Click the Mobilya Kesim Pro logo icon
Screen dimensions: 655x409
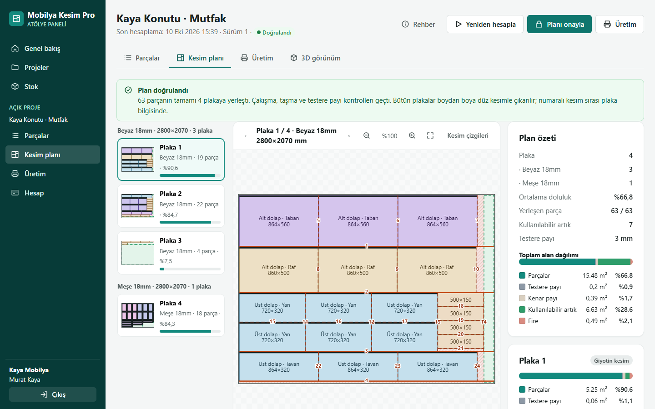click(16, 19)
